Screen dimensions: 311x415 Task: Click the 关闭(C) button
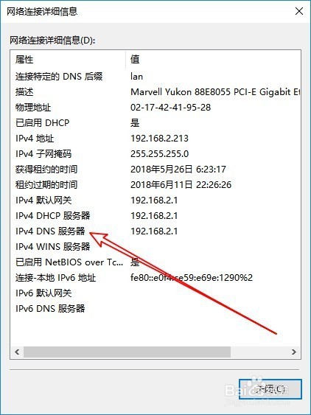click(x=270, y=389)
